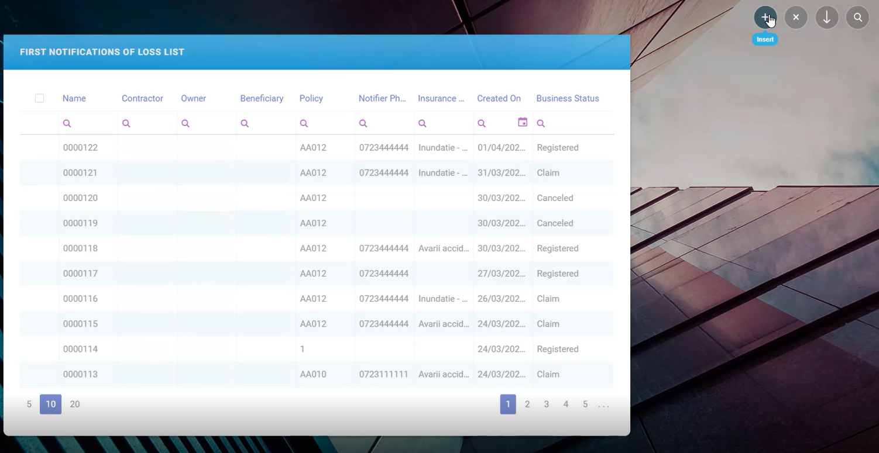The height and width of the screenshot is (453, 879).
Task: Go to page 5 of the list
Action: pos(585,404)
